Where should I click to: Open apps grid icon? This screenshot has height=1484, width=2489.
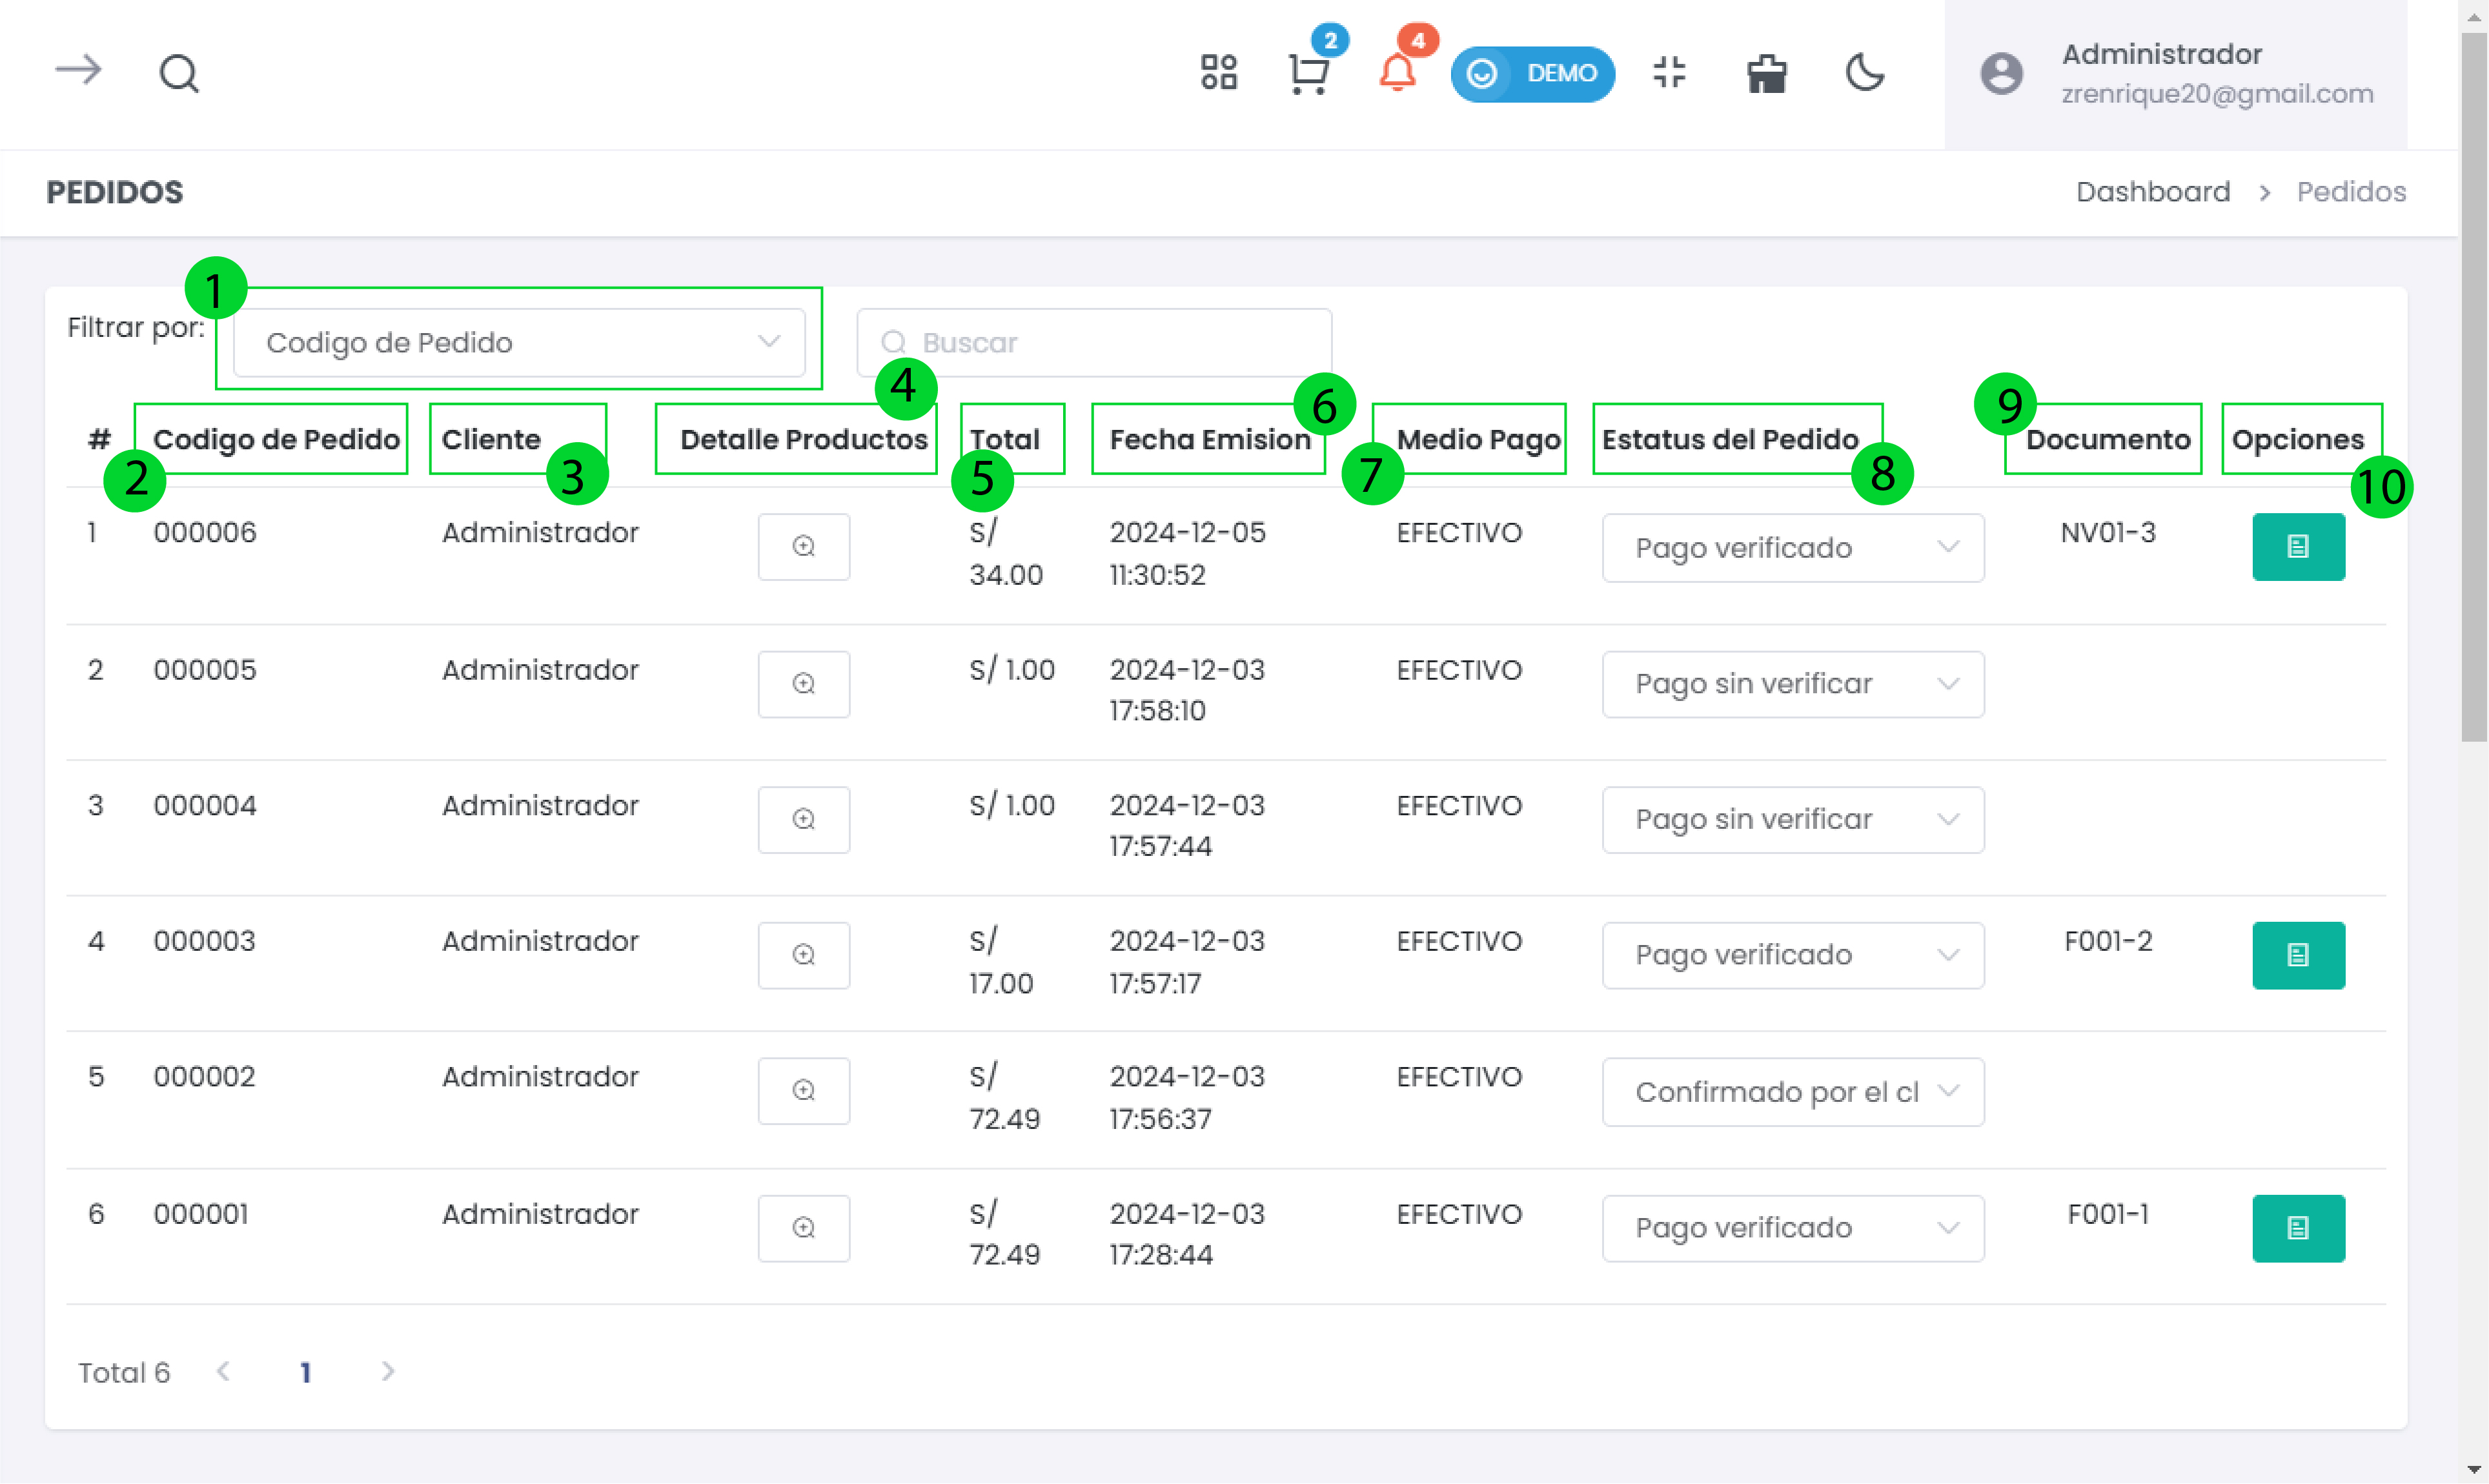tap(1218, 72)
